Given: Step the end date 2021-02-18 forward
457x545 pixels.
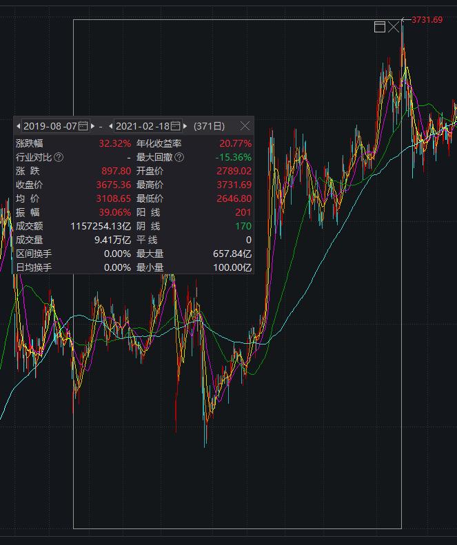Looking at the screenshot, I should pyautogui.click(x=185, y=126).
